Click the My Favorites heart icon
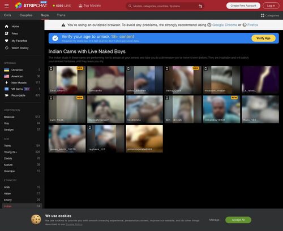The height and width of the screenshot is (231, 283). pyautogui.click(x=7, y=41)
